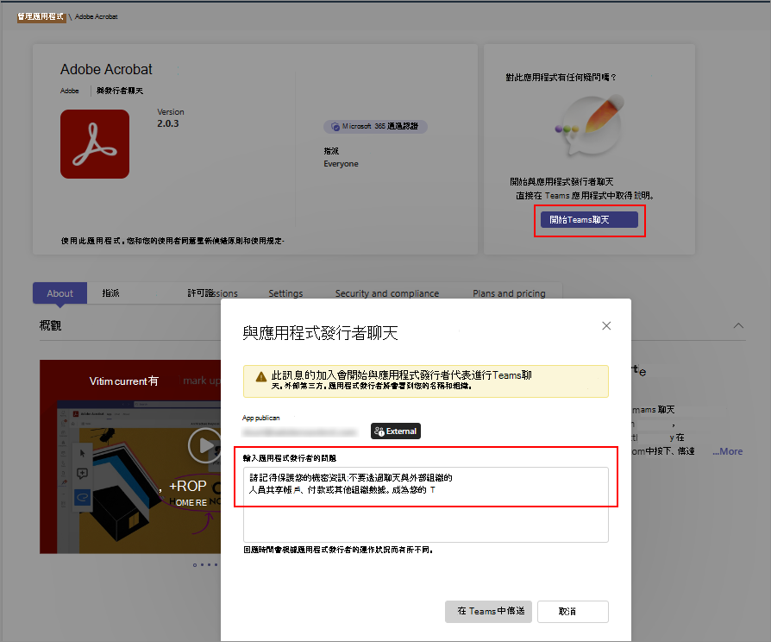Click the first carousel dot under video
The height and width of the screenshot is (642, 771).
tap(195, 564)
